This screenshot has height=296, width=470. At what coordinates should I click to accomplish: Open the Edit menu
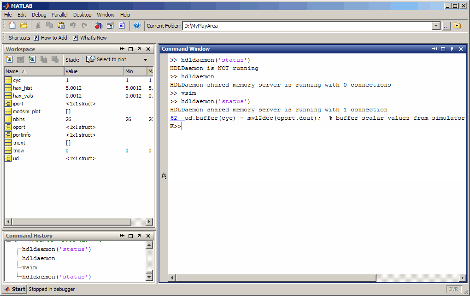click(22, 15)
